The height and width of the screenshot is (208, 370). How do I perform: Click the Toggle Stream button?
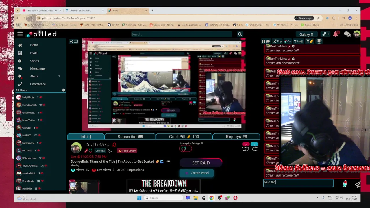pos(127,151)
